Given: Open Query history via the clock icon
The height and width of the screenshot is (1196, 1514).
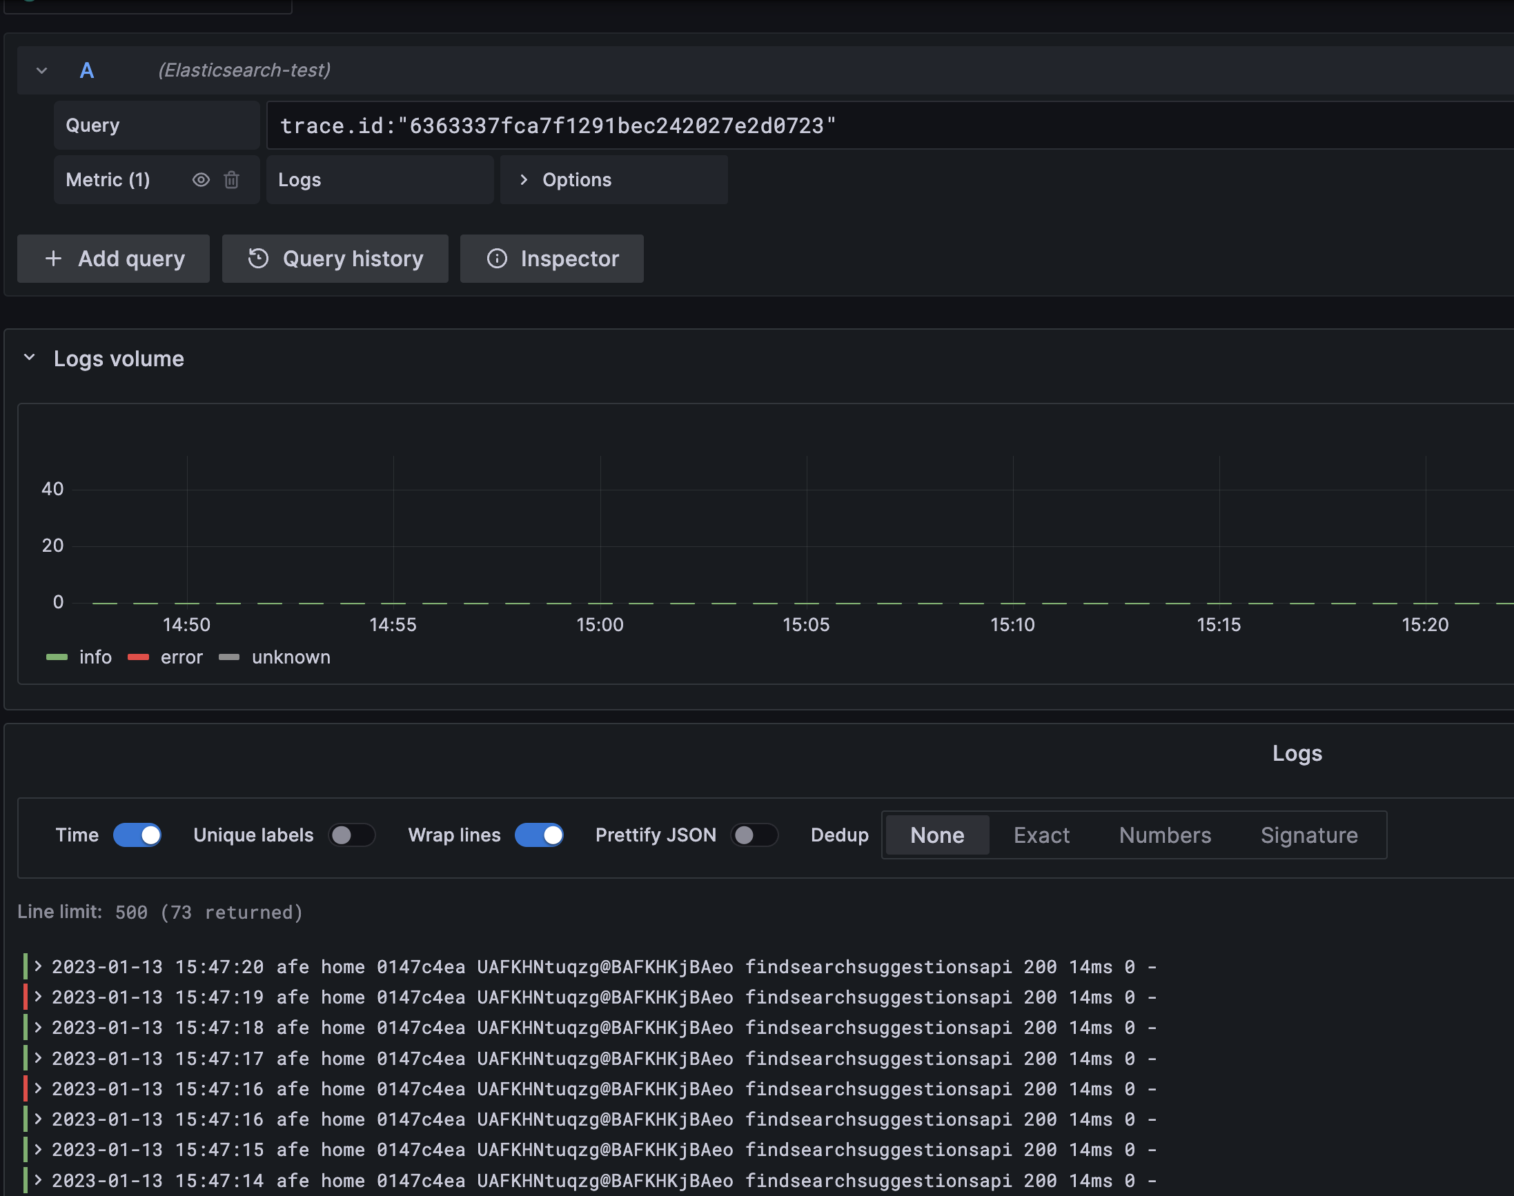Looking at the screenshot, I should click(x=258, y=259).
